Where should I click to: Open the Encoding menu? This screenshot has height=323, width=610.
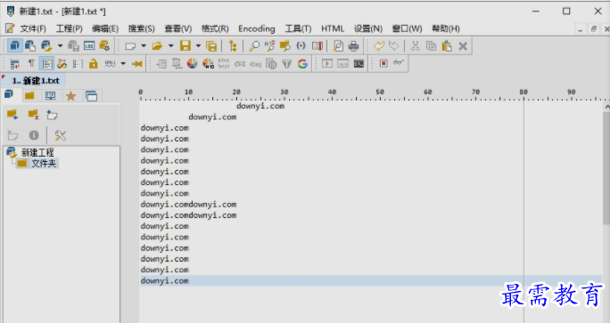pyautogui.click(x=256, y=28)
